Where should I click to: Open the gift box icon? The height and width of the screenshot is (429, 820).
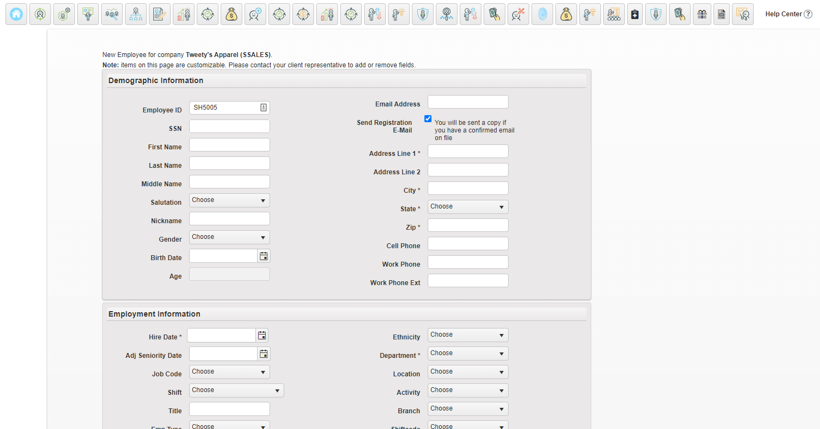click(702, 14)
